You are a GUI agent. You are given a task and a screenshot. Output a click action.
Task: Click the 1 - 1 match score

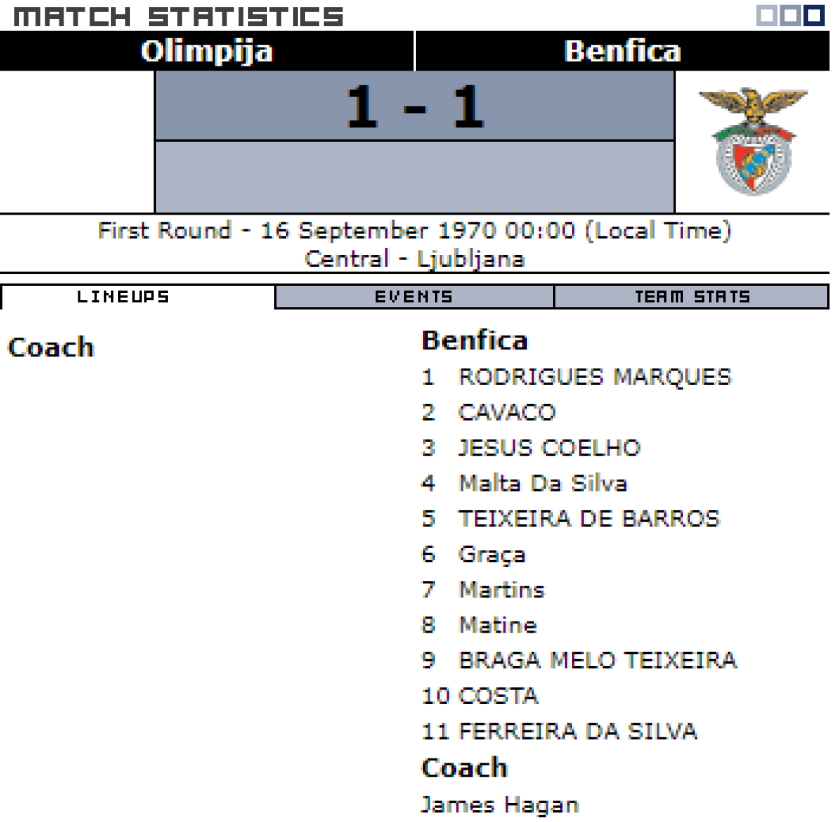pos(415,106)
